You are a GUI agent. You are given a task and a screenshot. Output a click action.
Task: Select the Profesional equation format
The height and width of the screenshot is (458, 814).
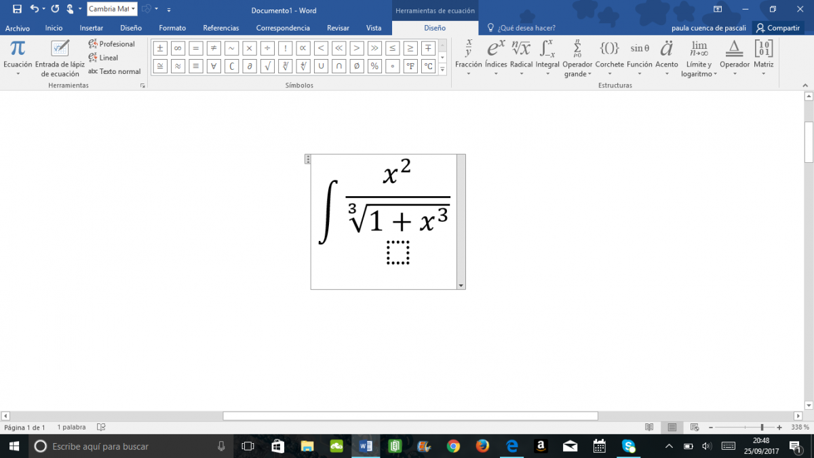coord(112,44)
